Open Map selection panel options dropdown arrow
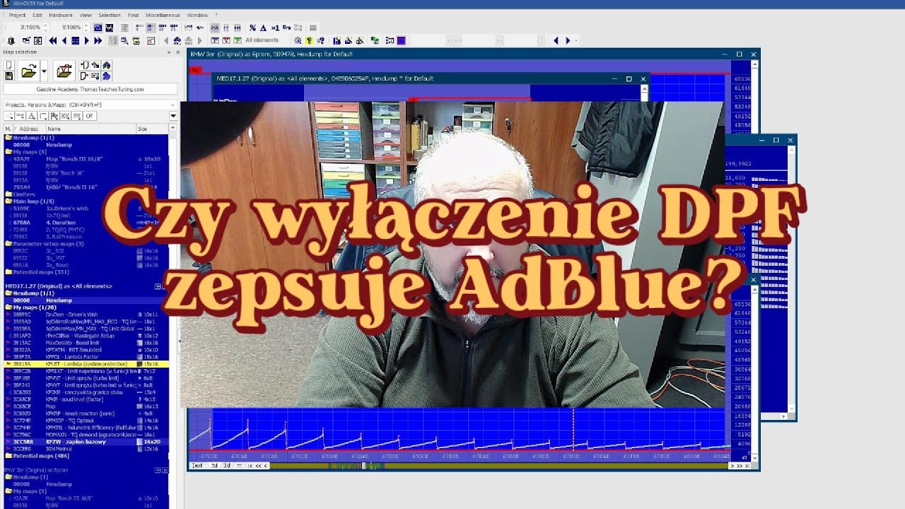Screen dimensions: 905x509 (x=169, y=52)
